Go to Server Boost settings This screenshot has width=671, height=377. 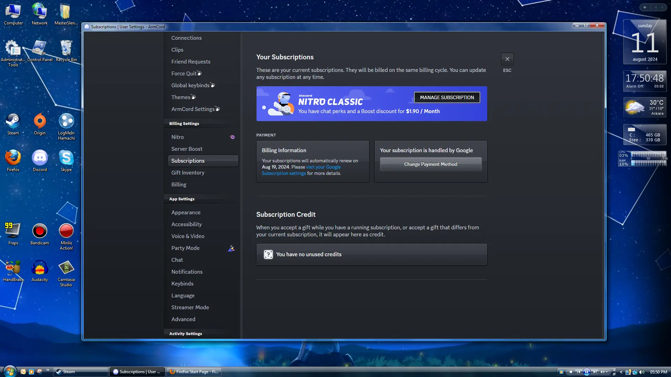(187, 149)
